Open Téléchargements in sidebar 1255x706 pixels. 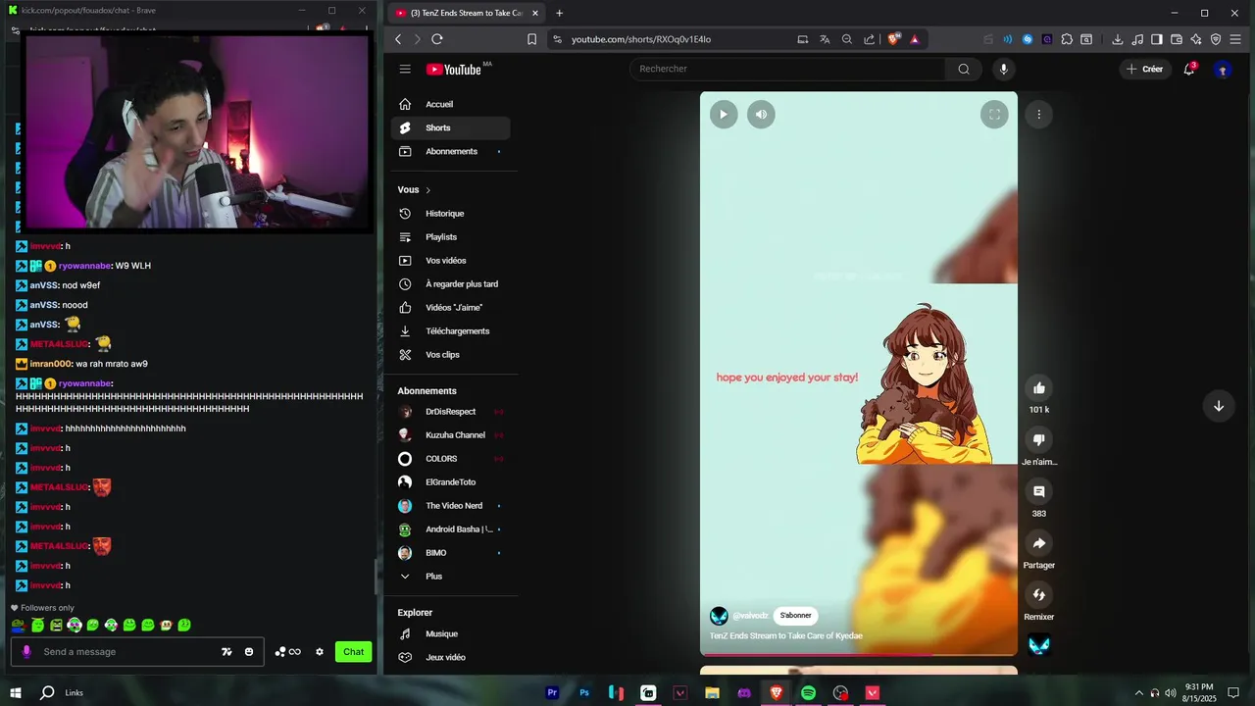450,331
